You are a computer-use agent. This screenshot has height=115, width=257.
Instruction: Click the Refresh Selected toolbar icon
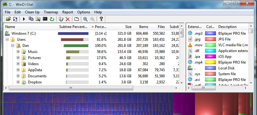(15, 19)
